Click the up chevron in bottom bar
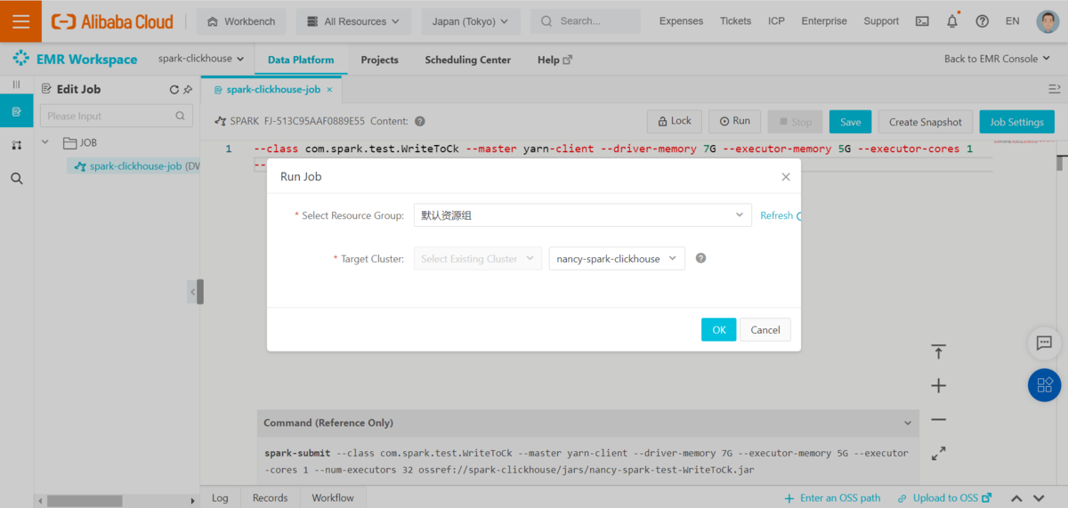The image size is (1068, 508). point(1016,498)
